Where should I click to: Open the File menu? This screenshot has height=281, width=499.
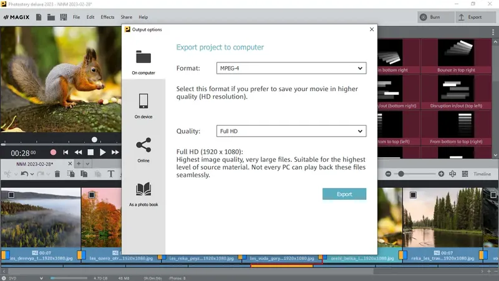click(76, 17)
